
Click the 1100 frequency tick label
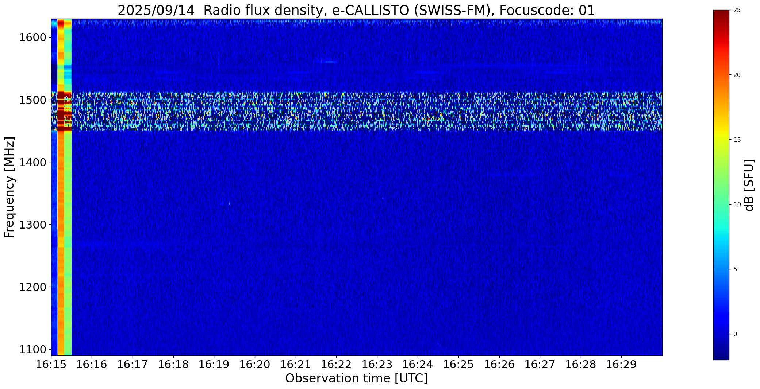(x=32, y=349)
